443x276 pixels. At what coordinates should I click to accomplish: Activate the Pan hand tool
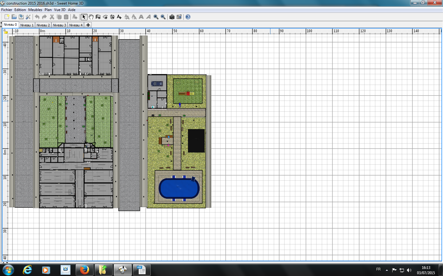91,17
